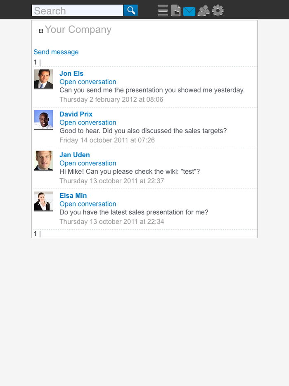This screenshot has height=386, width=289.
Task: Click David Prix's avatar photo
Action: tap(43, 120)
